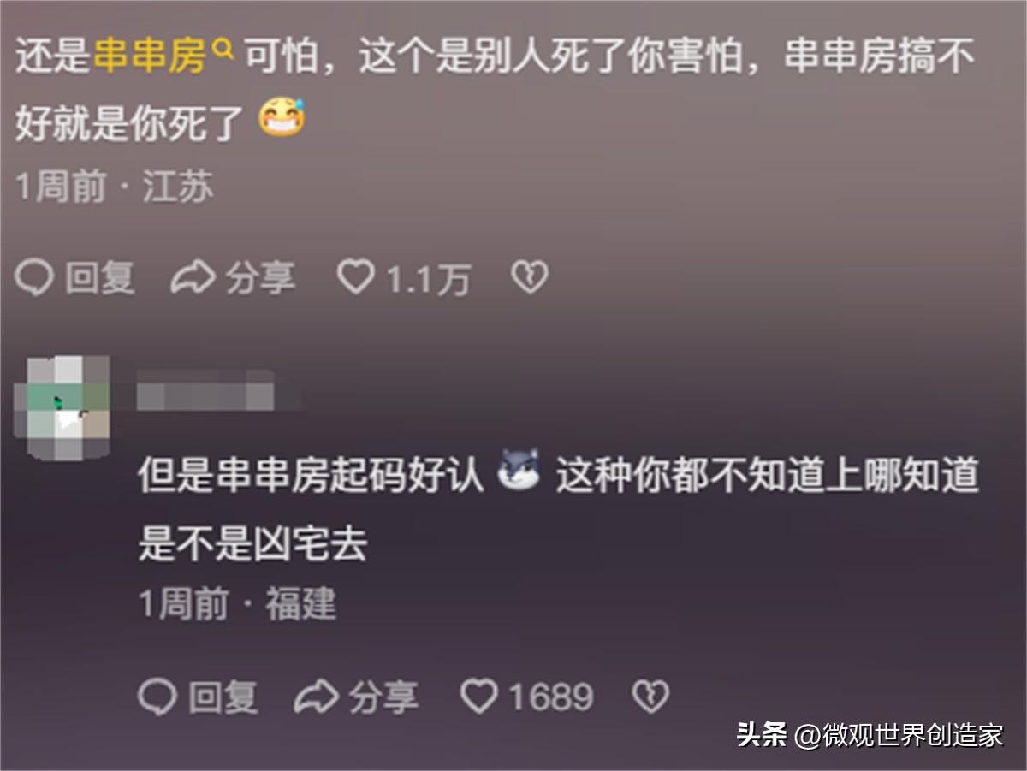Click the 头条 @微观世界创造家 watermark
1027x771 pixels.
pos(870,734)
